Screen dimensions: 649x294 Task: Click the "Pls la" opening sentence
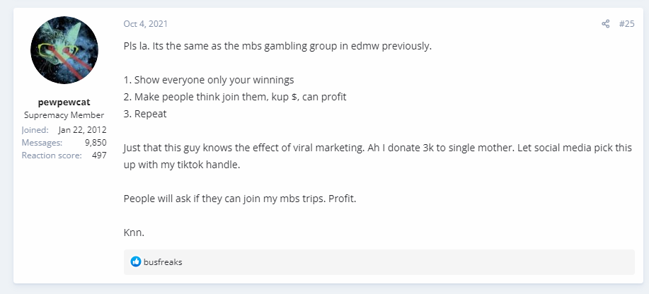277,46
